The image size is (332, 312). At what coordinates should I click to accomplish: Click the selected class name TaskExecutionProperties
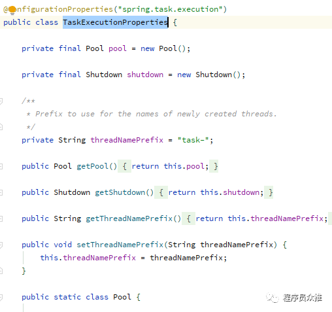pos(115,22)
